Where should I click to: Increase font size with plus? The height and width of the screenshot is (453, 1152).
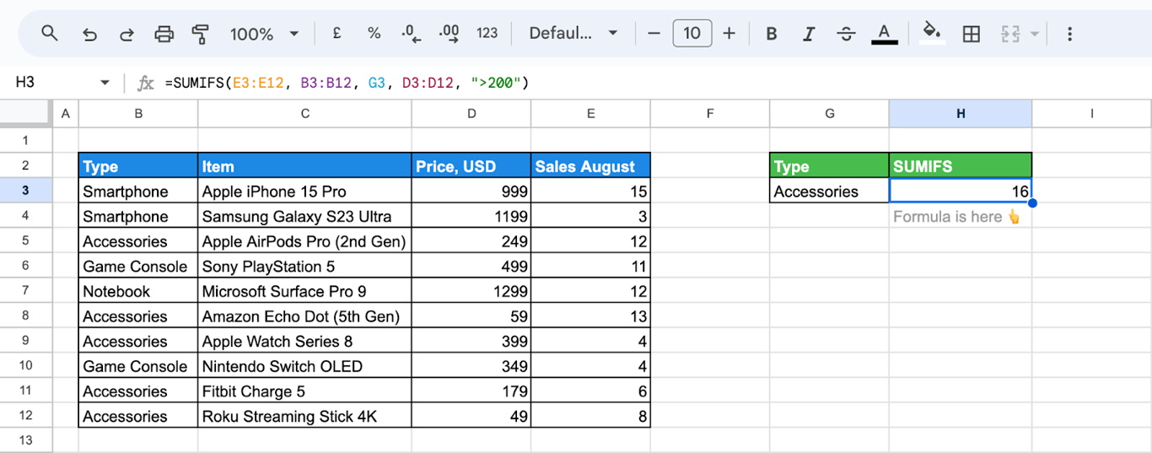point(729,34)
